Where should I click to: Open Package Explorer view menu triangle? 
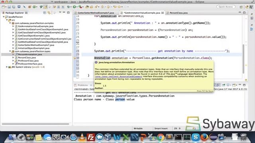point(60,12)
